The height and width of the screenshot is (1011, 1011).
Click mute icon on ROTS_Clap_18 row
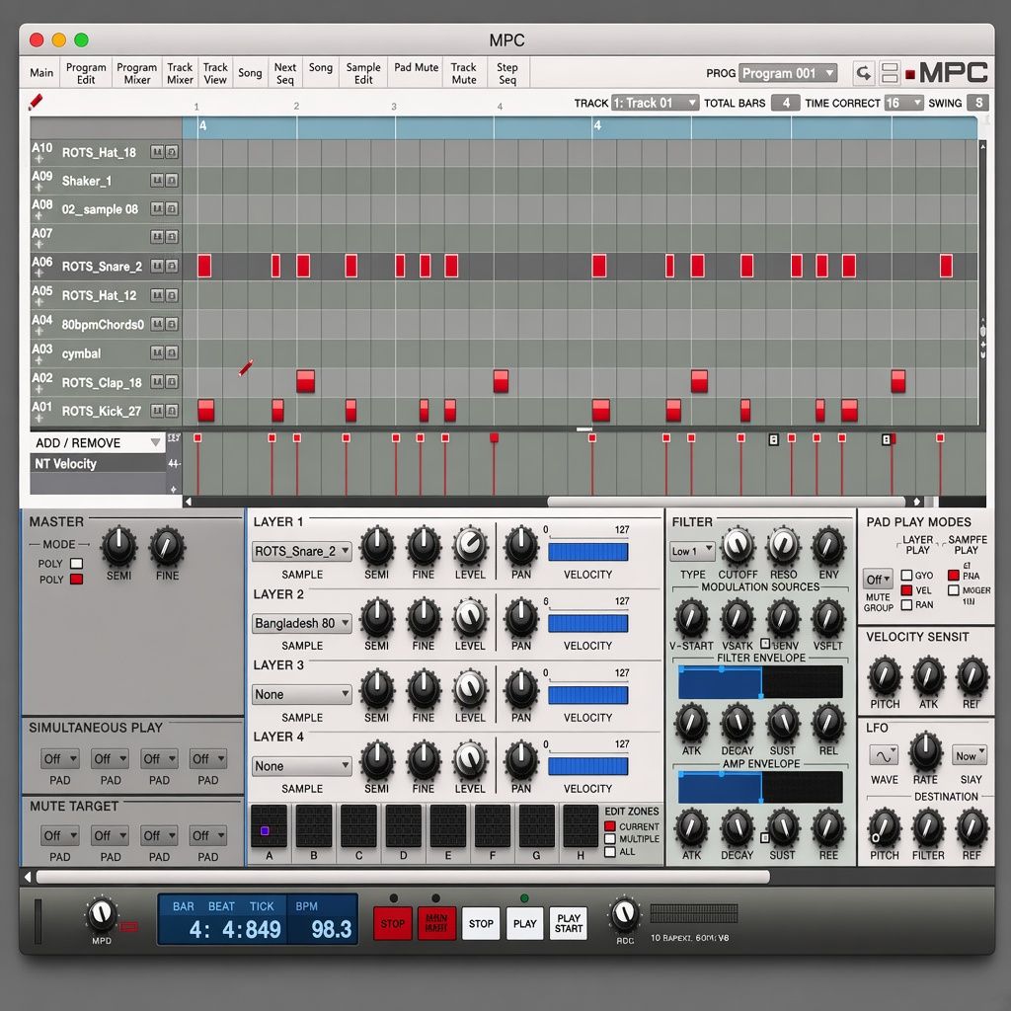point(157,382)
